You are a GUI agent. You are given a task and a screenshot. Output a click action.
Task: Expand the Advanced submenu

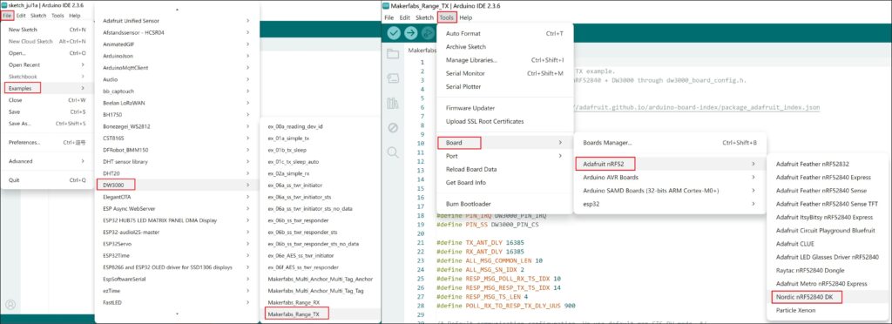click(x=47, y=161)
